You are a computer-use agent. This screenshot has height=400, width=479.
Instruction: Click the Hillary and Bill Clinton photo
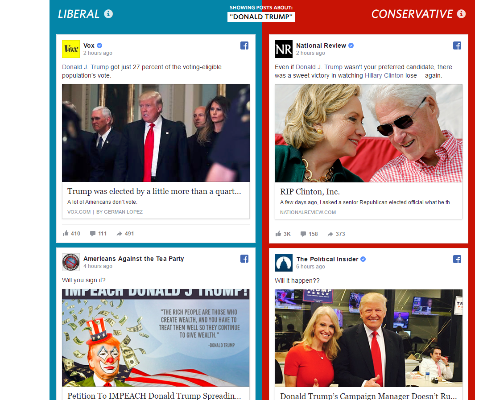pos(368,133)
